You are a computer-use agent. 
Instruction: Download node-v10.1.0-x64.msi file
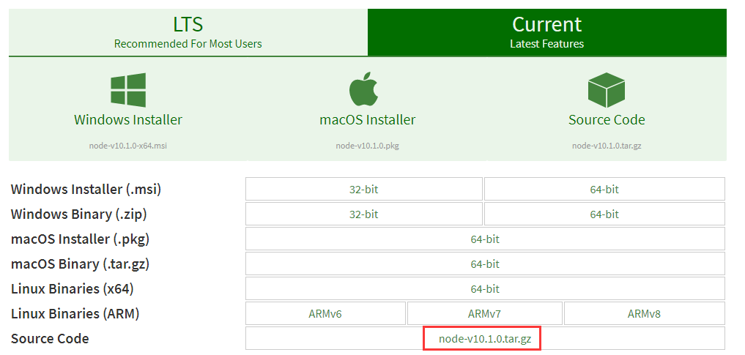pos(128,146)
